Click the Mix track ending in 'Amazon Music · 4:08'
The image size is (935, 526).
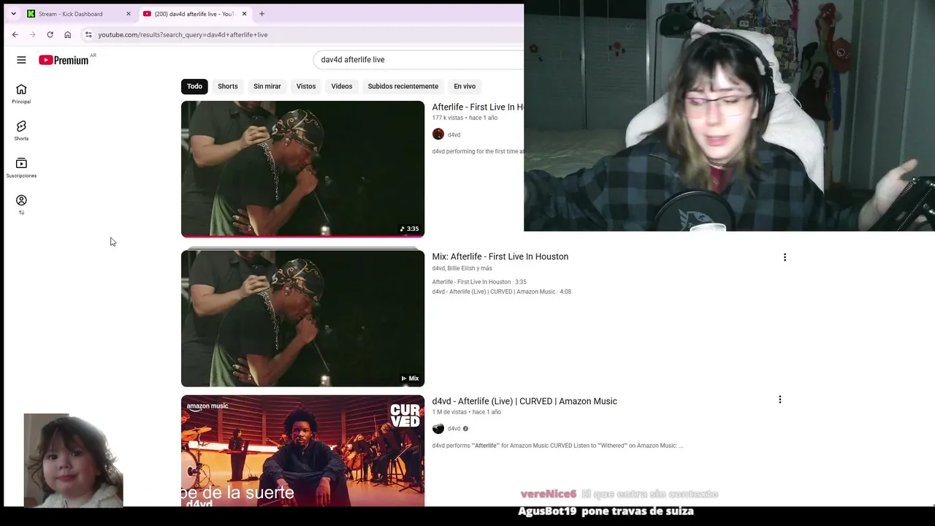(x=502, y=291)
